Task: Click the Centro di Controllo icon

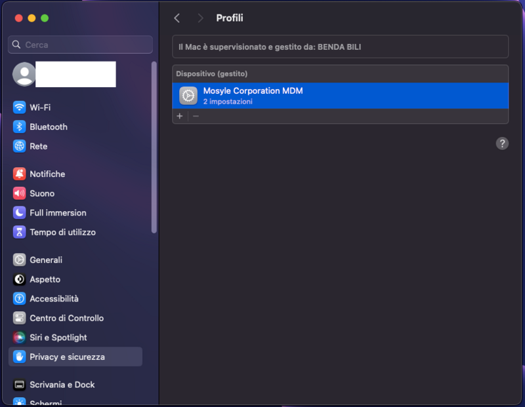Action: tap(19, 318)
